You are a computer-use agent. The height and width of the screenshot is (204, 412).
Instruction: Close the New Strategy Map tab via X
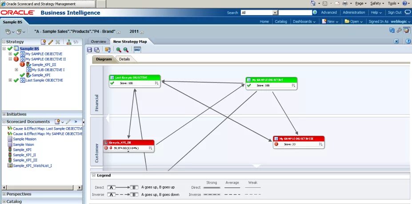click(x=397, y=41)
